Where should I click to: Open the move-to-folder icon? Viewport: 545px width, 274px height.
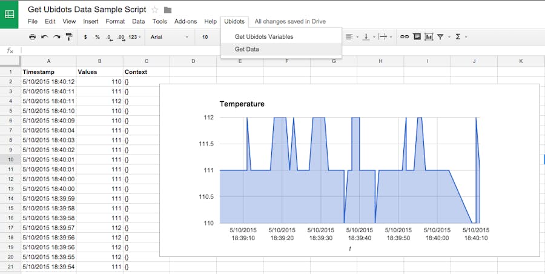click(168, 10)
